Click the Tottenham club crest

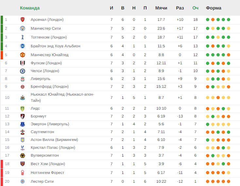(x=23, y=37)
